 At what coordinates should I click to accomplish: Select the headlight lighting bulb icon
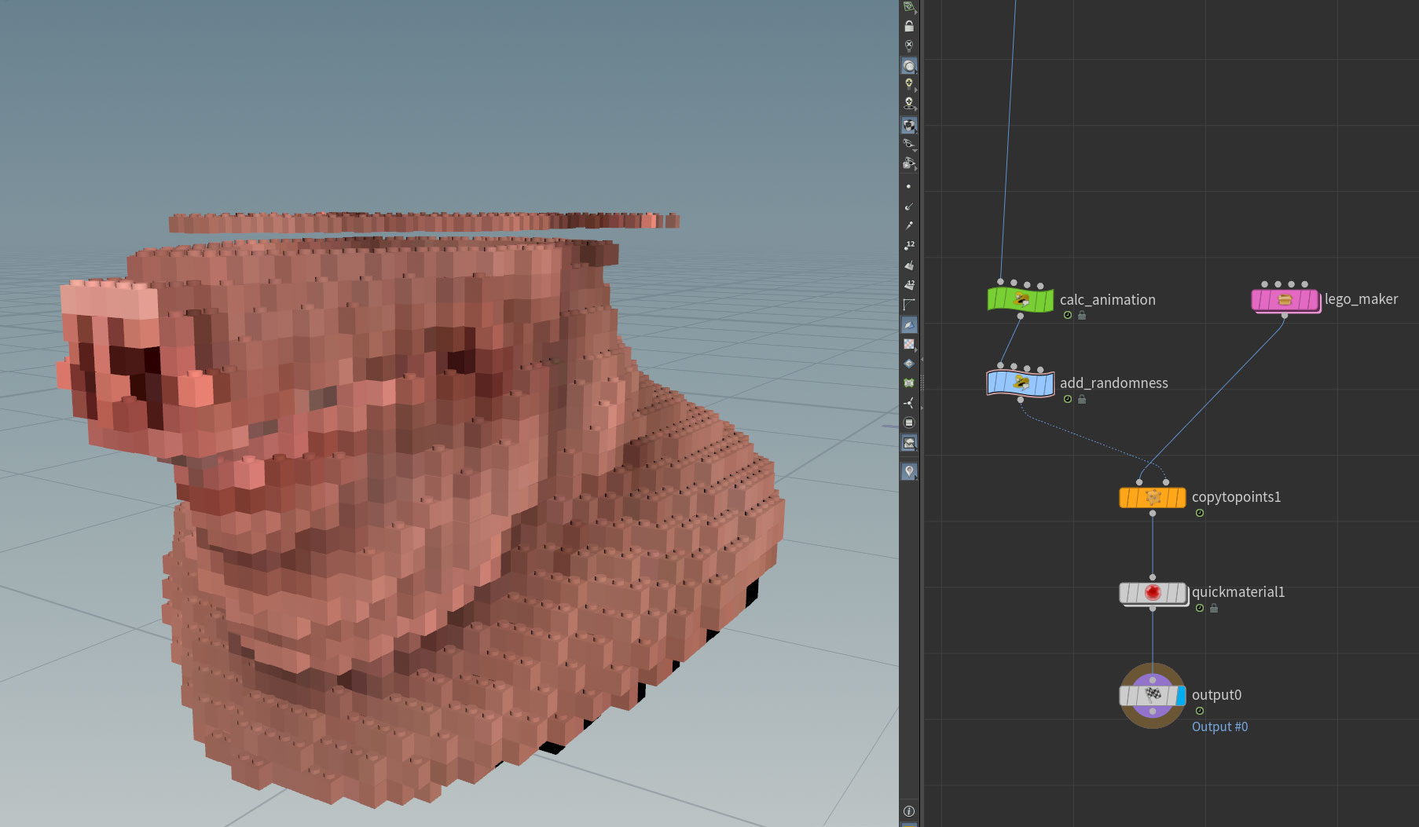(909, 85)
